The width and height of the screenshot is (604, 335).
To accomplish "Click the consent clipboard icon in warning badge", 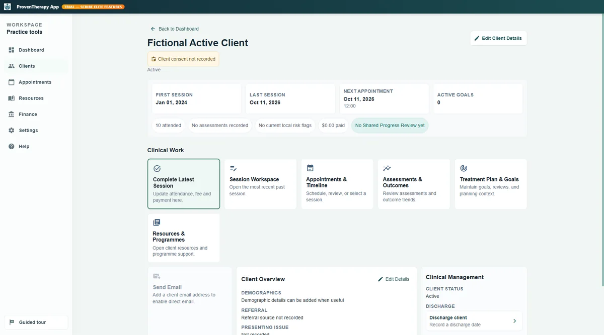I will [154, 59].
